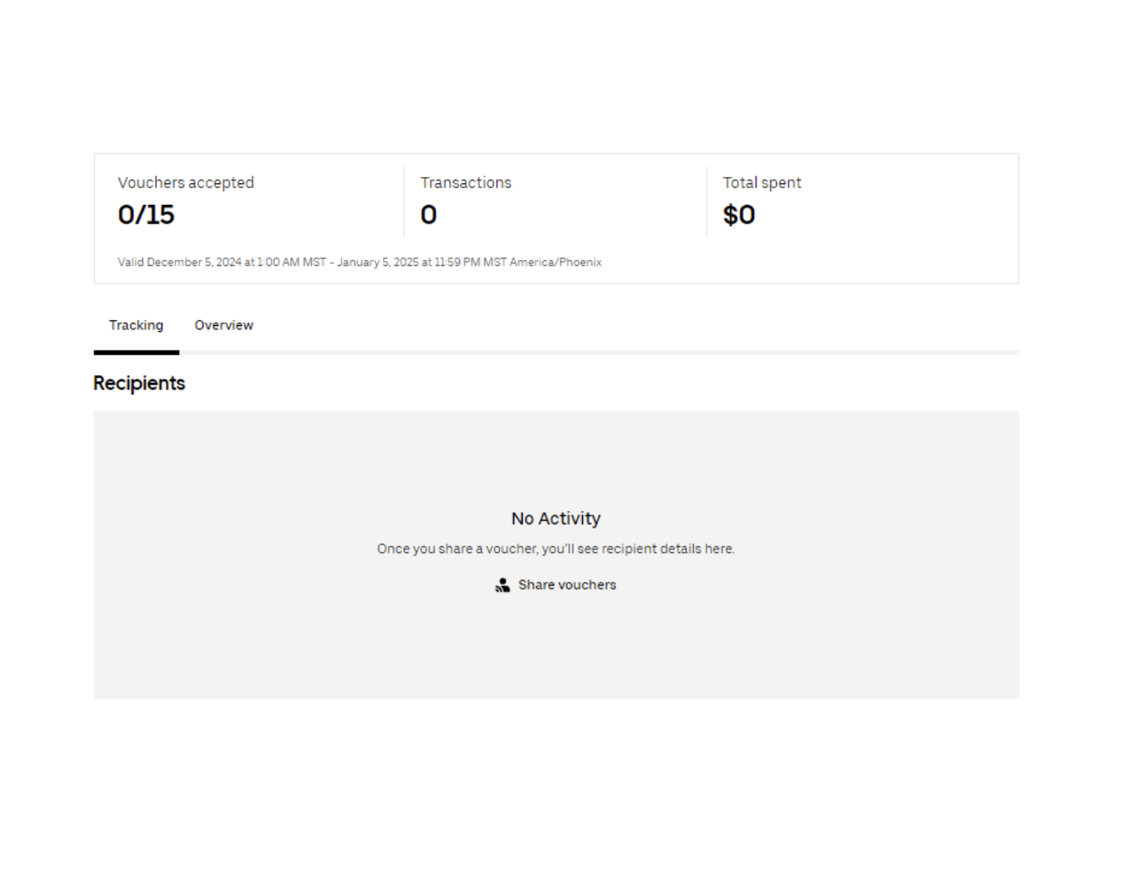Viewport: 1125px width, 874px height.
Task: Click the share vouchers person icon
Action: pyautogui.click(x=503, y=585)
